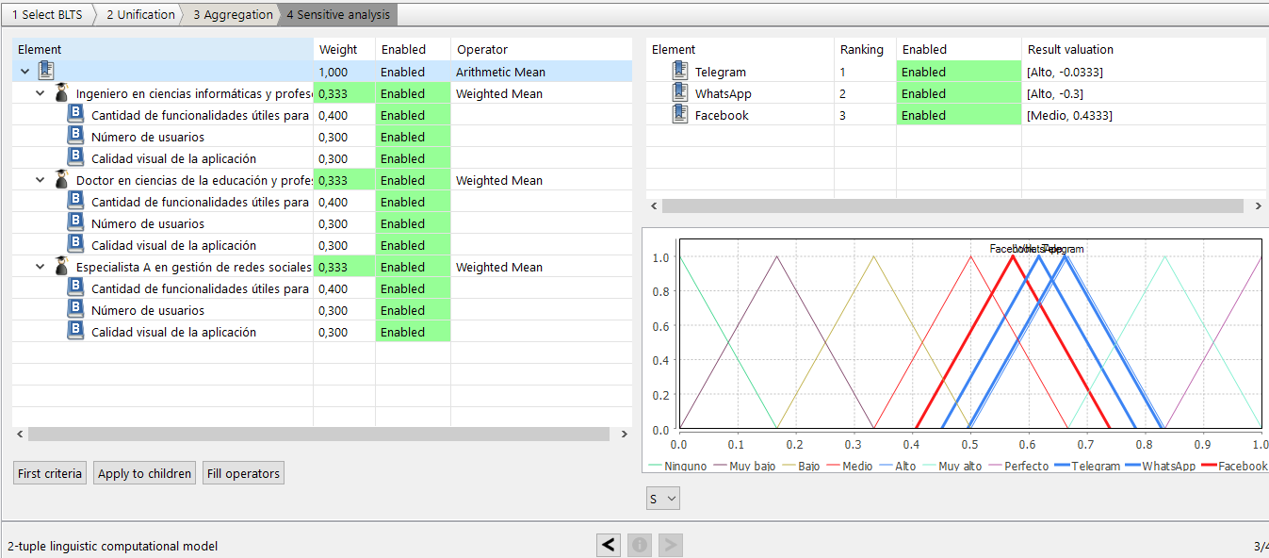Click the WhatsApp element icon in ranking table
Screen dimensions: 1269x558
[x=680, y=93]
